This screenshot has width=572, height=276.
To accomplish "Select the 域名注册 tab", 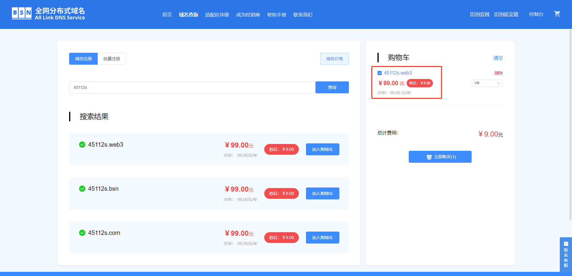I will [83, 59].
